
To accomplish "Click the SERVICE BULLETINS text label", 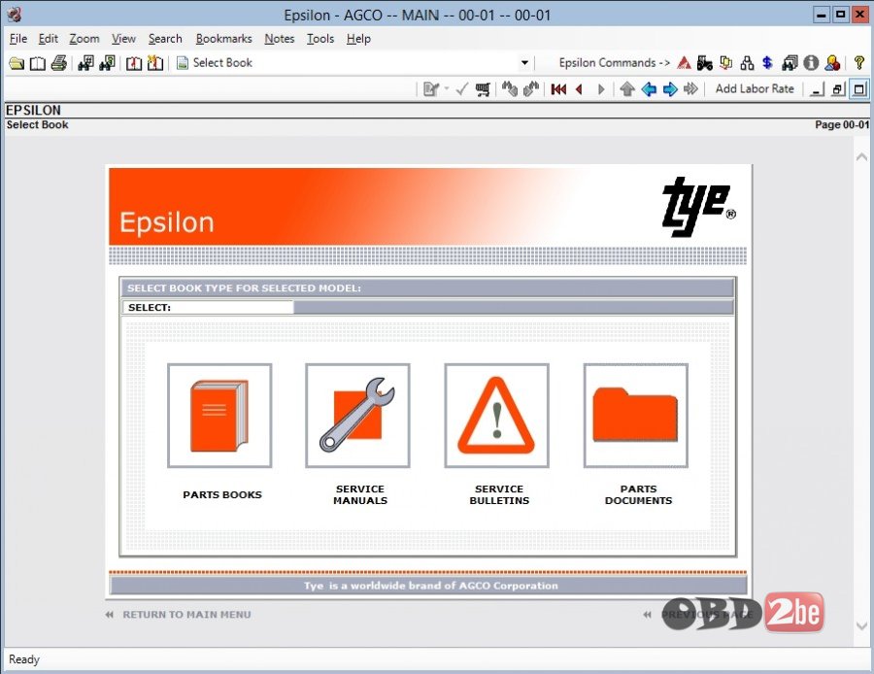I will pos(499,494).
